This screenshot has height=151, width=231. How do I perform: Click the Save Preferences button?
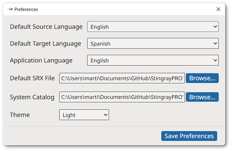189,136
